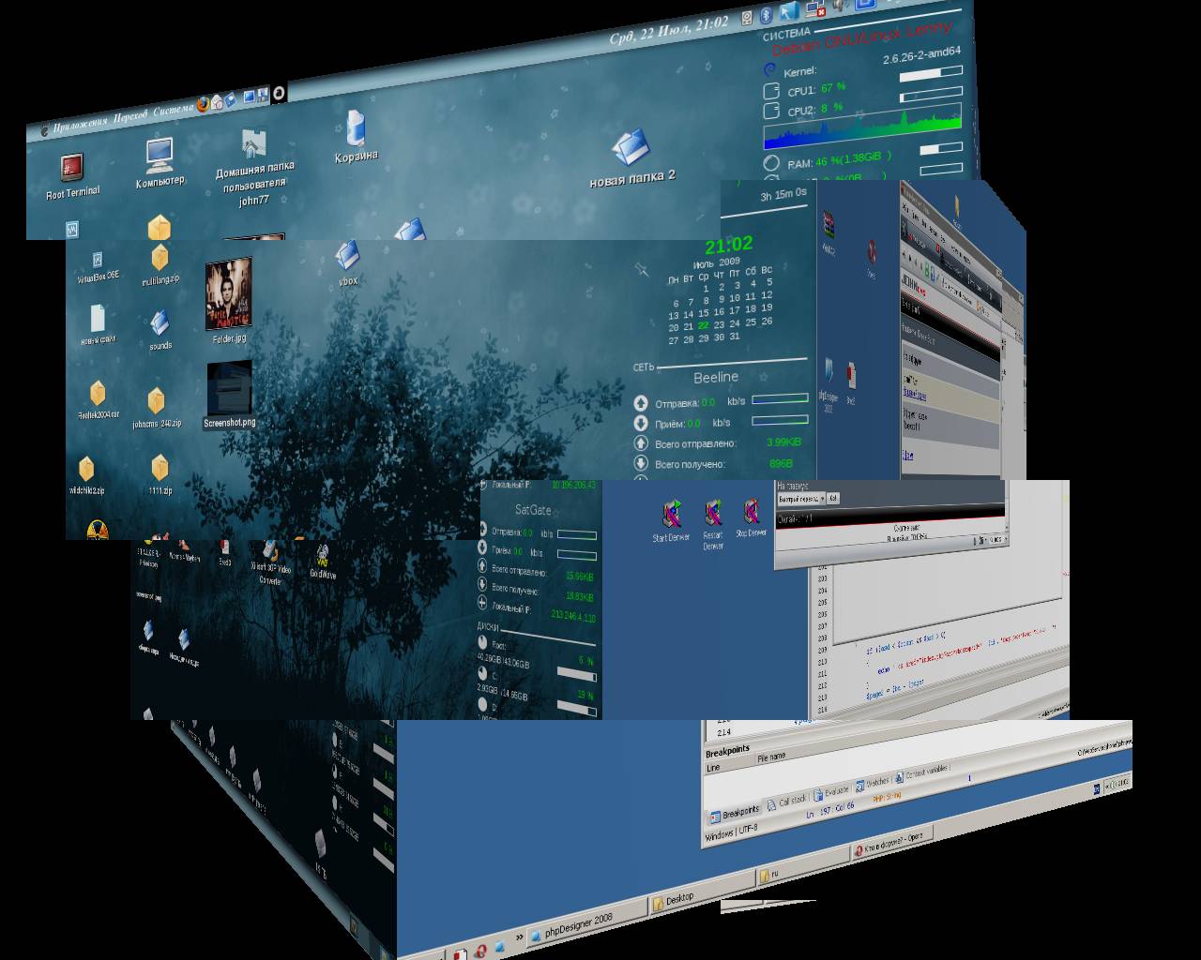Click the pin icon near the calendar
The image size is (1201, 960).
click(642, 270)
